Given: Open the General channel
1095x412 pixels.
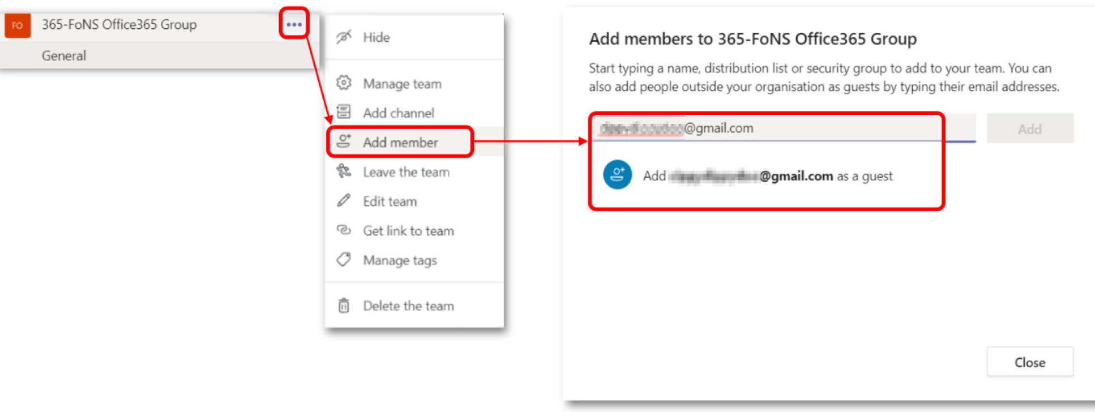Looking at the screenshot, I should (63, 55).
